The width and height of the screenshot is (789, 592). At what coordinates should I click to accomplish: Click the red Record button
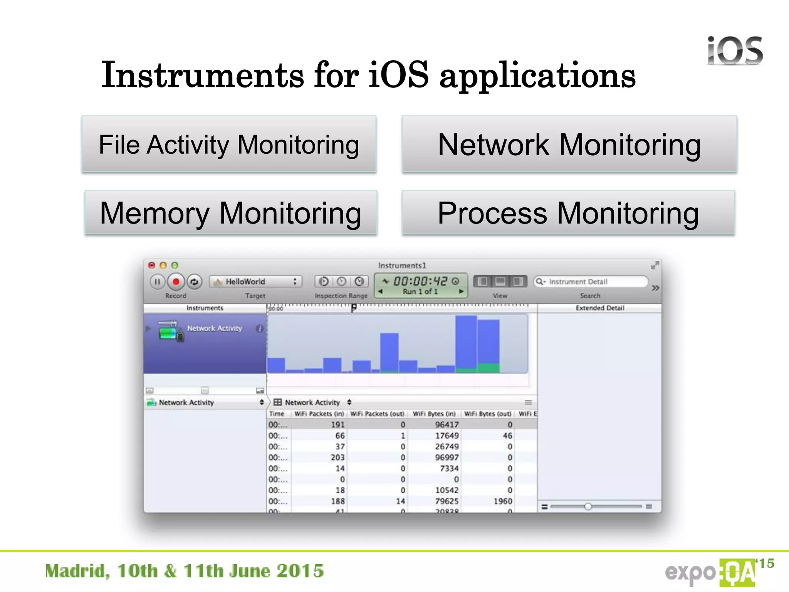(176, 282)
